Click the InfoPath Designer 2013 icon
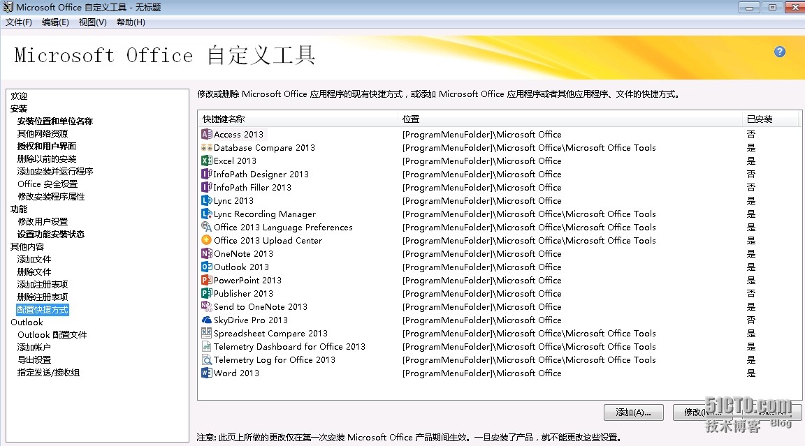The image size is (805, 446). click(206, 174)
